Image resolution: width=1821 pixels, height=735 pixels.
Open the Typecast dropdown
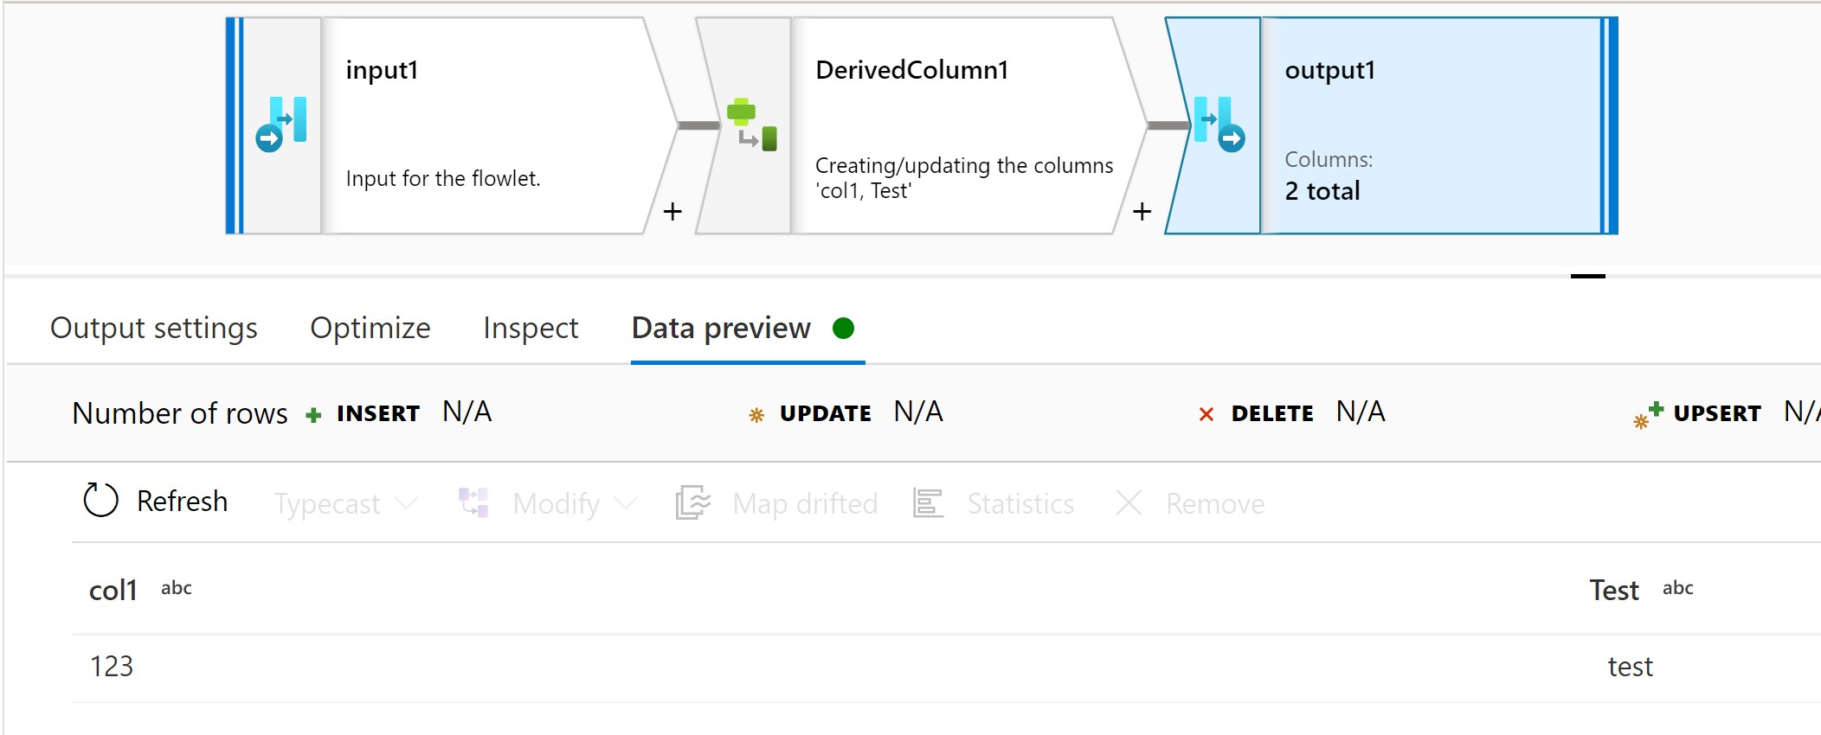[344, 503]
